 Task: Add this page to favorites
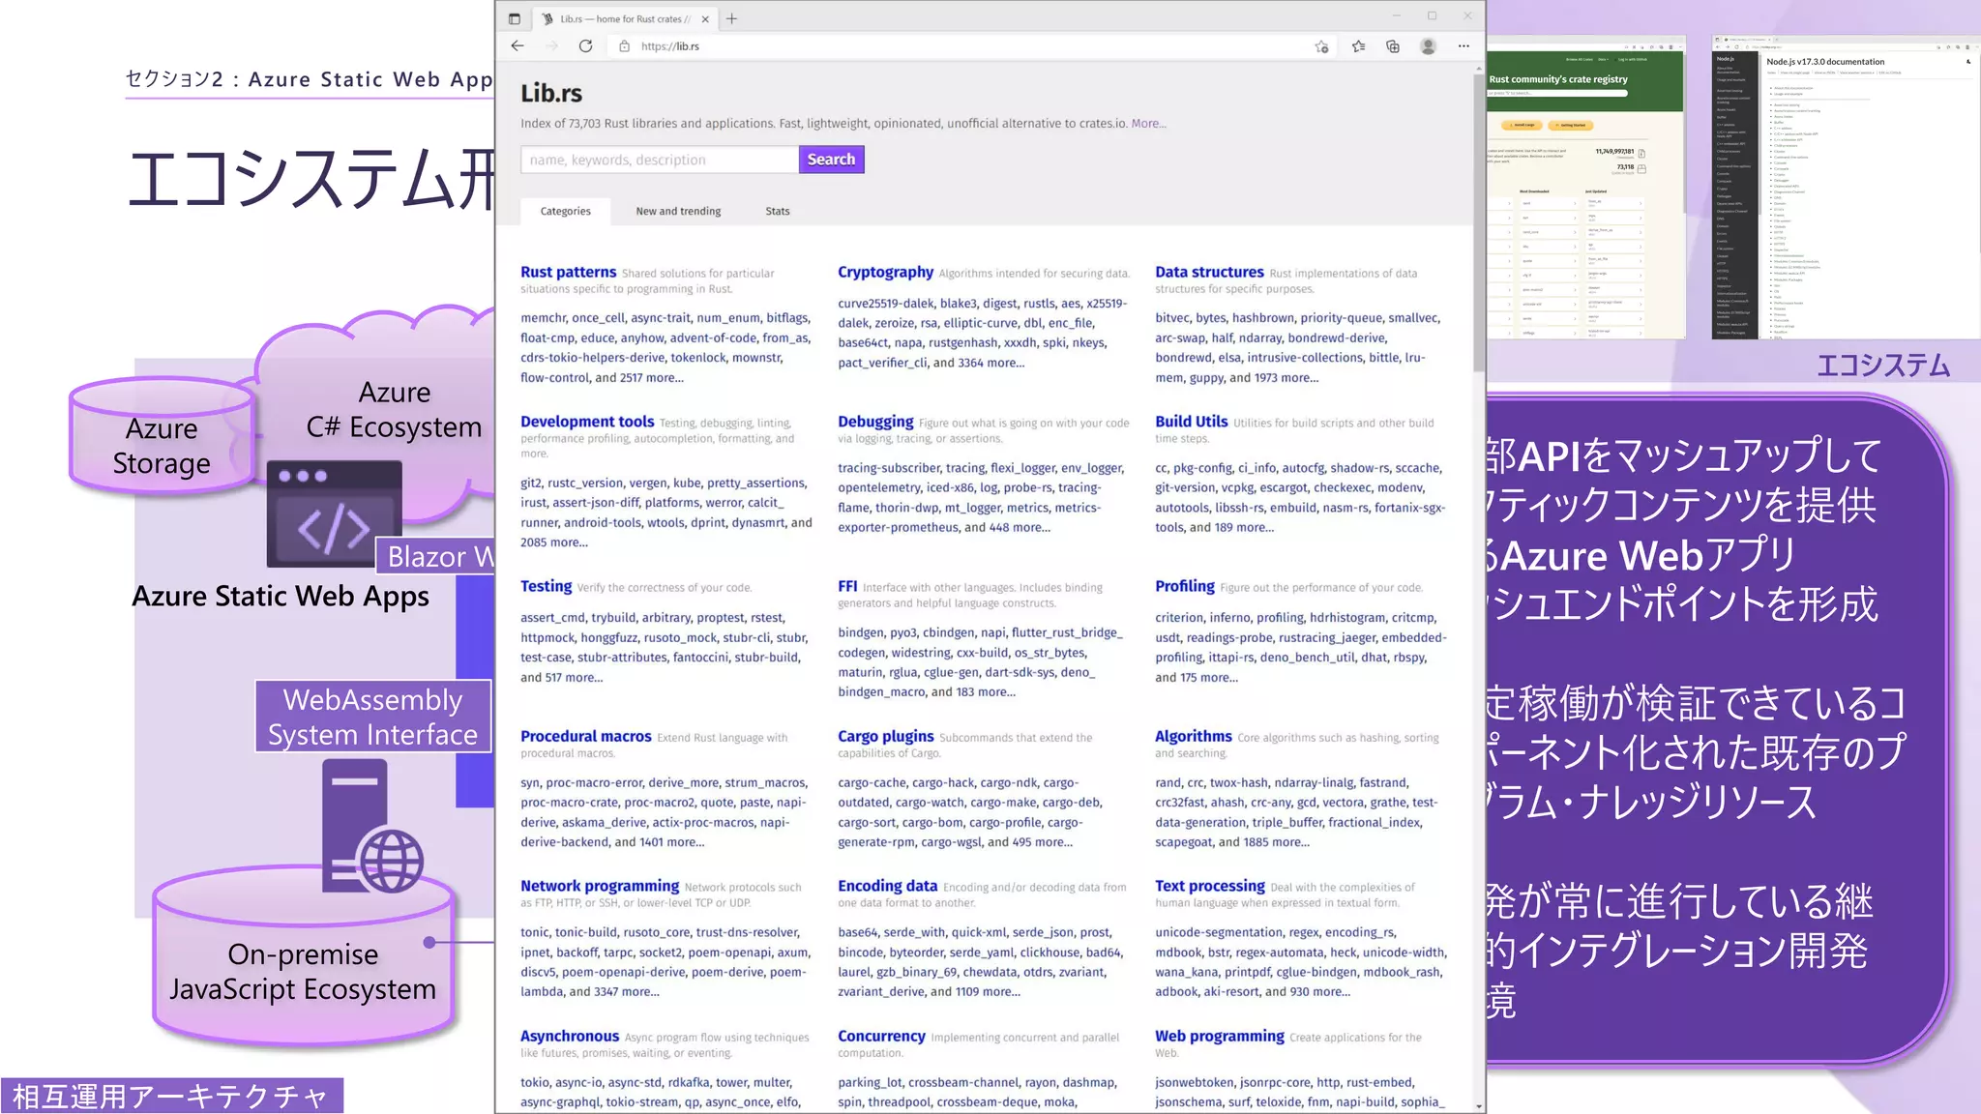point(1321,45)
